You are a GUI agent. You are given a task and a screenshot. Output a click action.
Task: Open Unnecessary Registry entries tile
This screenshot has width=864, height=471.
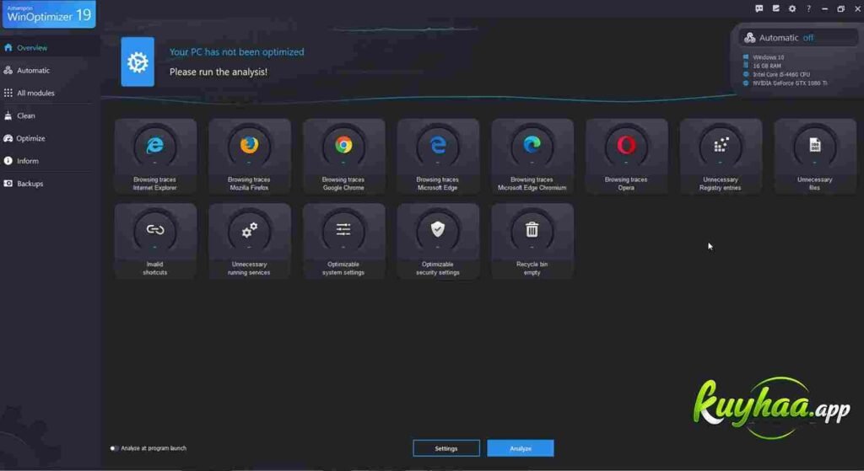[721, 156]
